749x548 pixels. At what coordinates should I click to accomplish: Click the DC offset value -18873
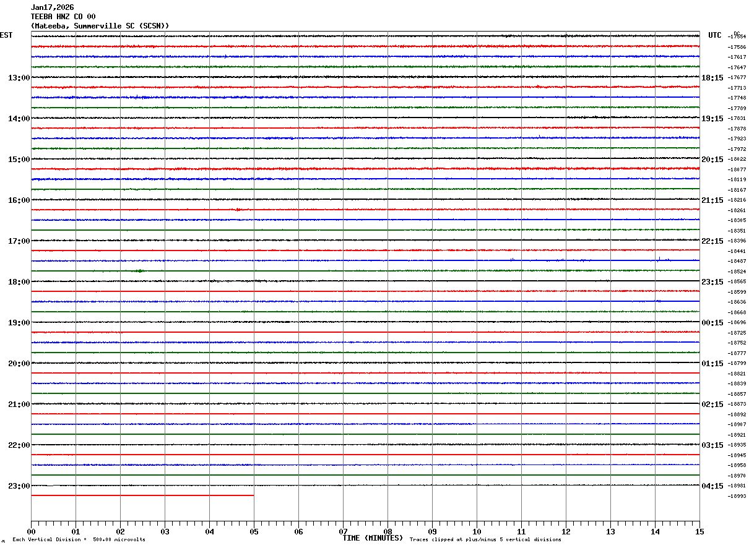pyautogui.click(x=737, y=405)
